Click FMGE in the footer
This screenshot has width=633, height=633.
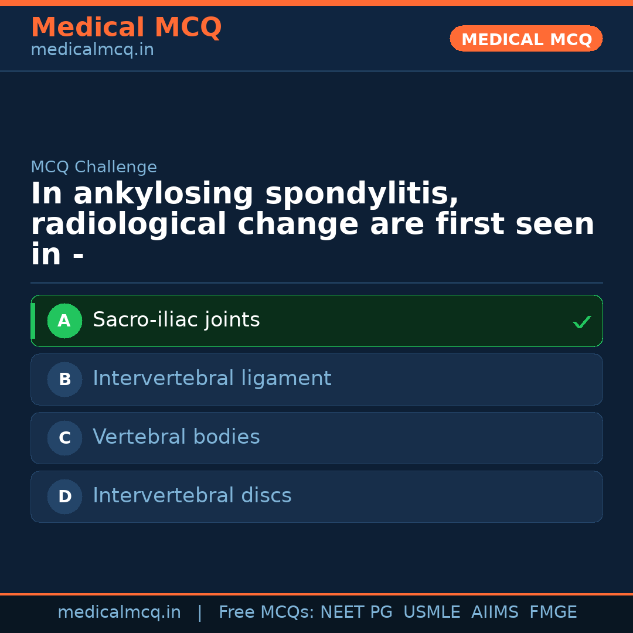(x=553, y=612)
